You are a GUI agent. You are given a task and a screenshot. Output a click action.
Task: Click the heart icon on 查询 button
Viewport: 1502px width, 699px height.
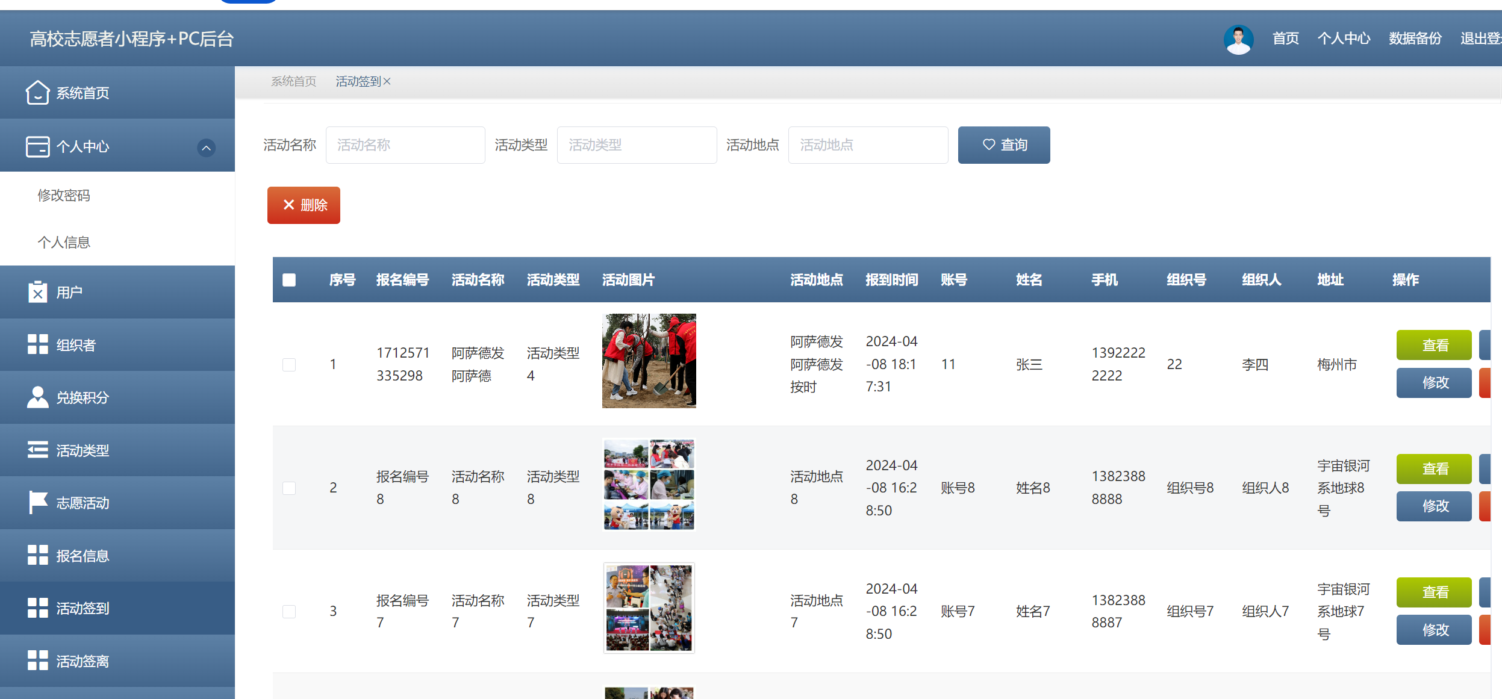[x=989, y=144]
